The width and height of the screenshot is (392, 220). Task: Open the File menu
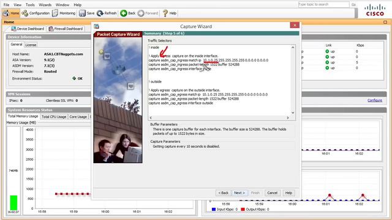pyautogui.click(x=6, y=5)
